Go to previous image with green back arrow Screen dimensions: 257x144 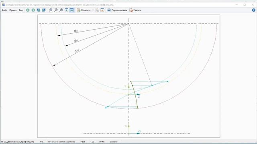28,10
